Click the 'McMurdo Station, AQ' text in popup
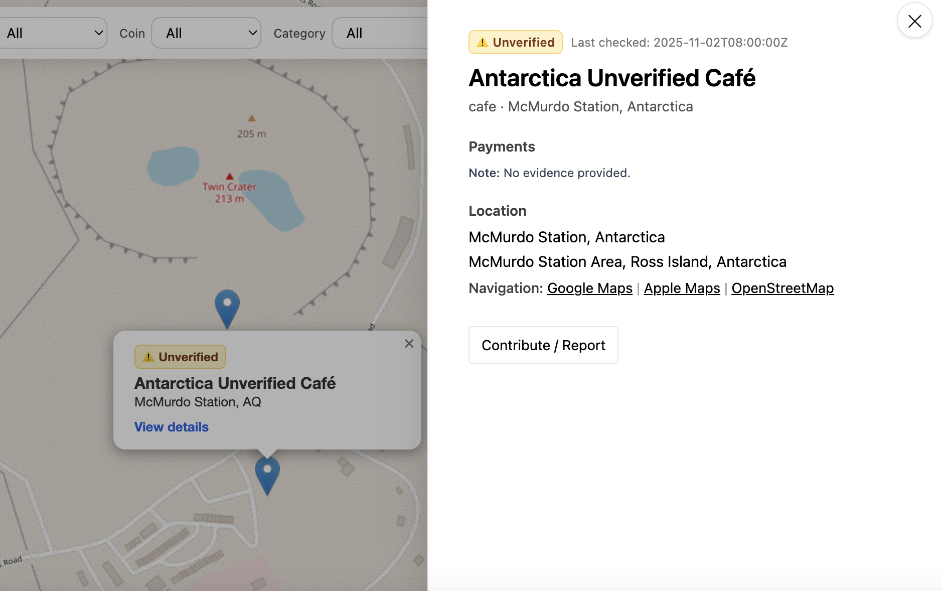 (198, 402)
